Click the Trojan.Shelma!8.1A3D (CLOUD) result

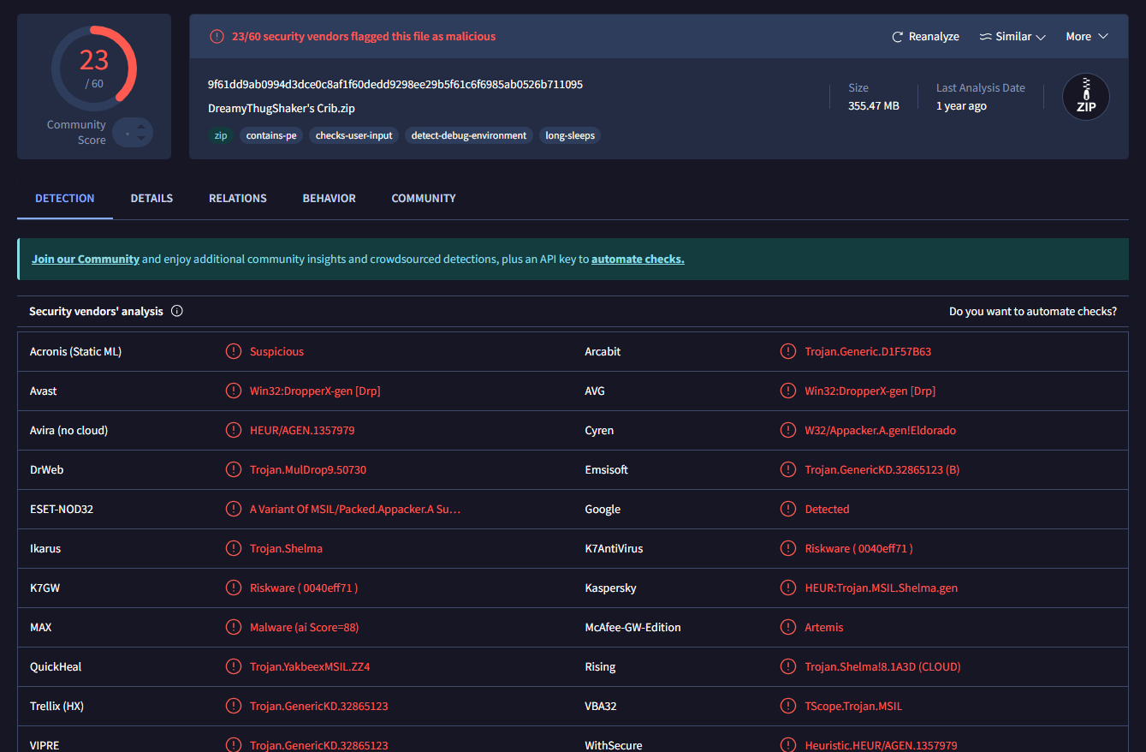click(x=883, y=666)
